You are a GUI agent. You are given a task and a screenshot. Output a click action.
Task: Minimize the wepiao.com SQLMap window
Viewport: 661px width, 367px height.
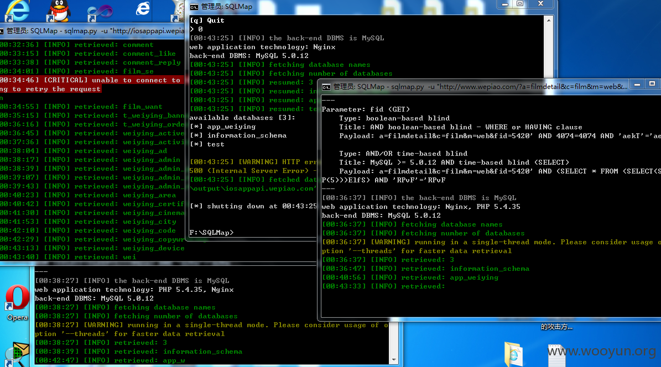pyautogui.click(x=637, y=84)
